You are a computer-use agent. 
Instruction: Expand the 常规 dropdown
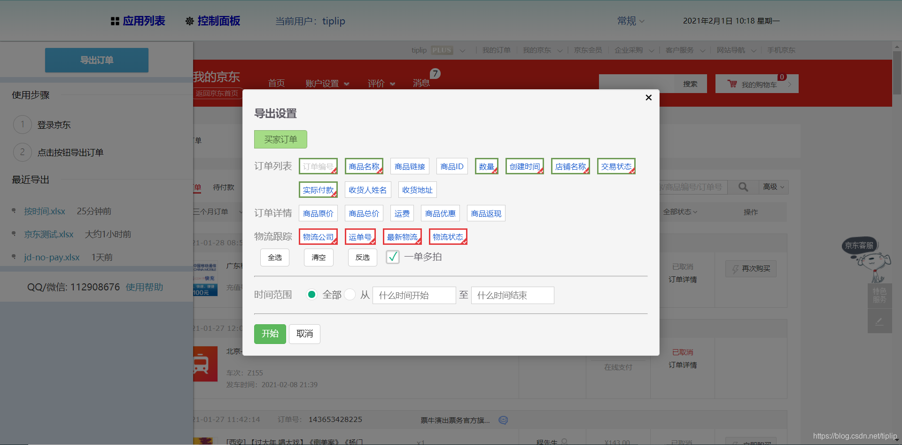click(x=631, y=21)
